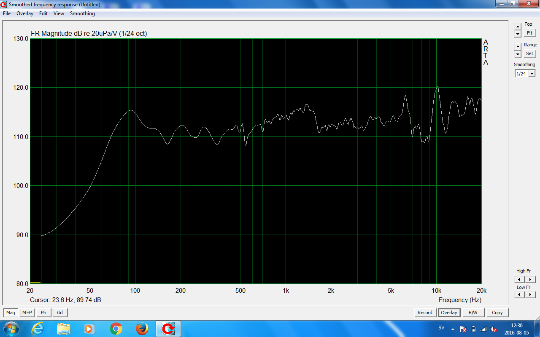This screenshot has height=337, width=540.
Task: Click the 120.0 y-axis label
Action: pyautogui.click(x=21, y=88)
